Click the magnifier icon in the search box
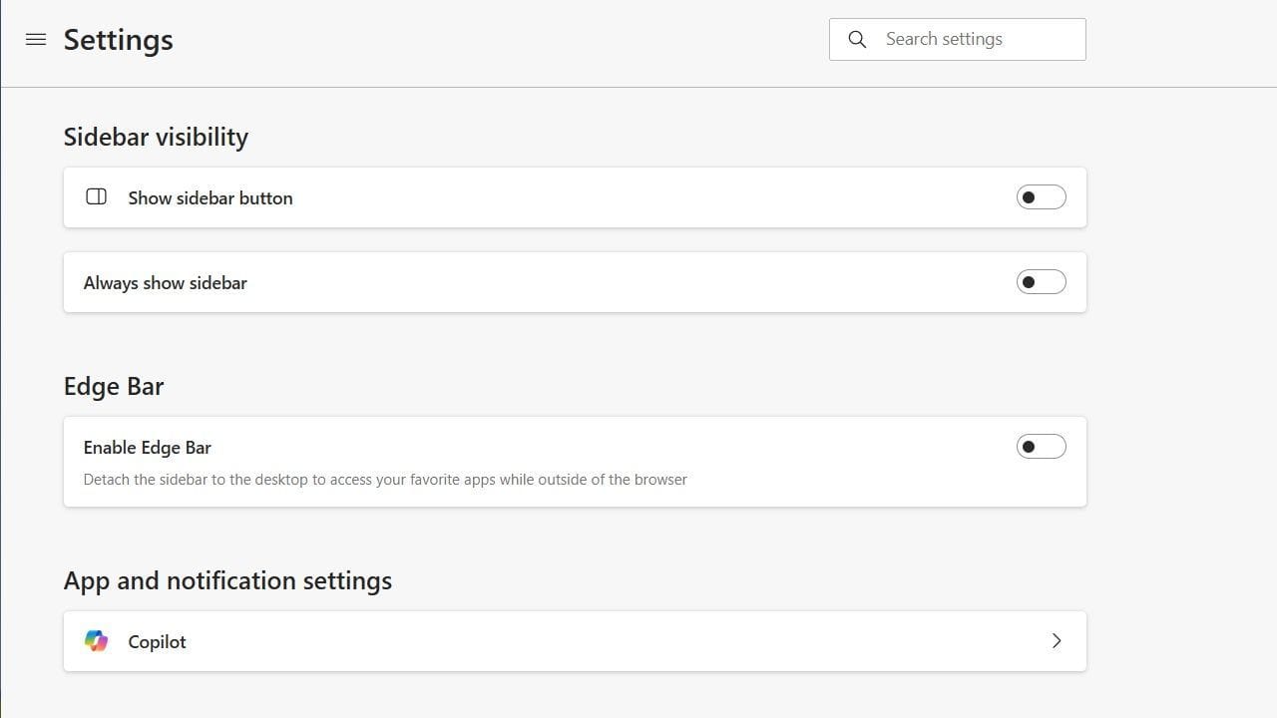 (857, 40)
